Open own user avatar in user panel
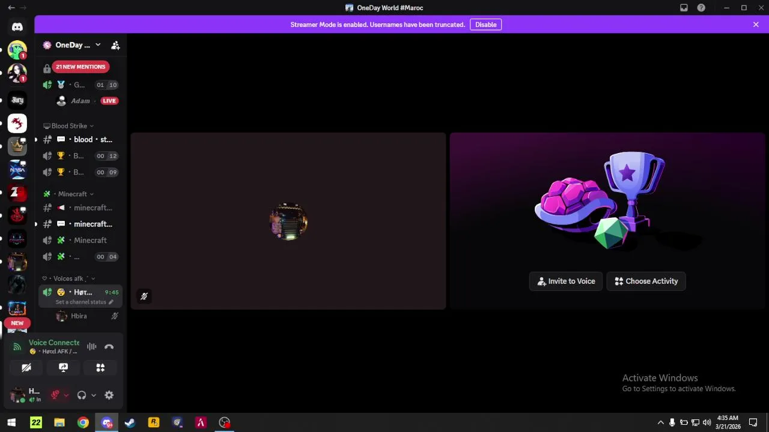 [x=17, y=395]
